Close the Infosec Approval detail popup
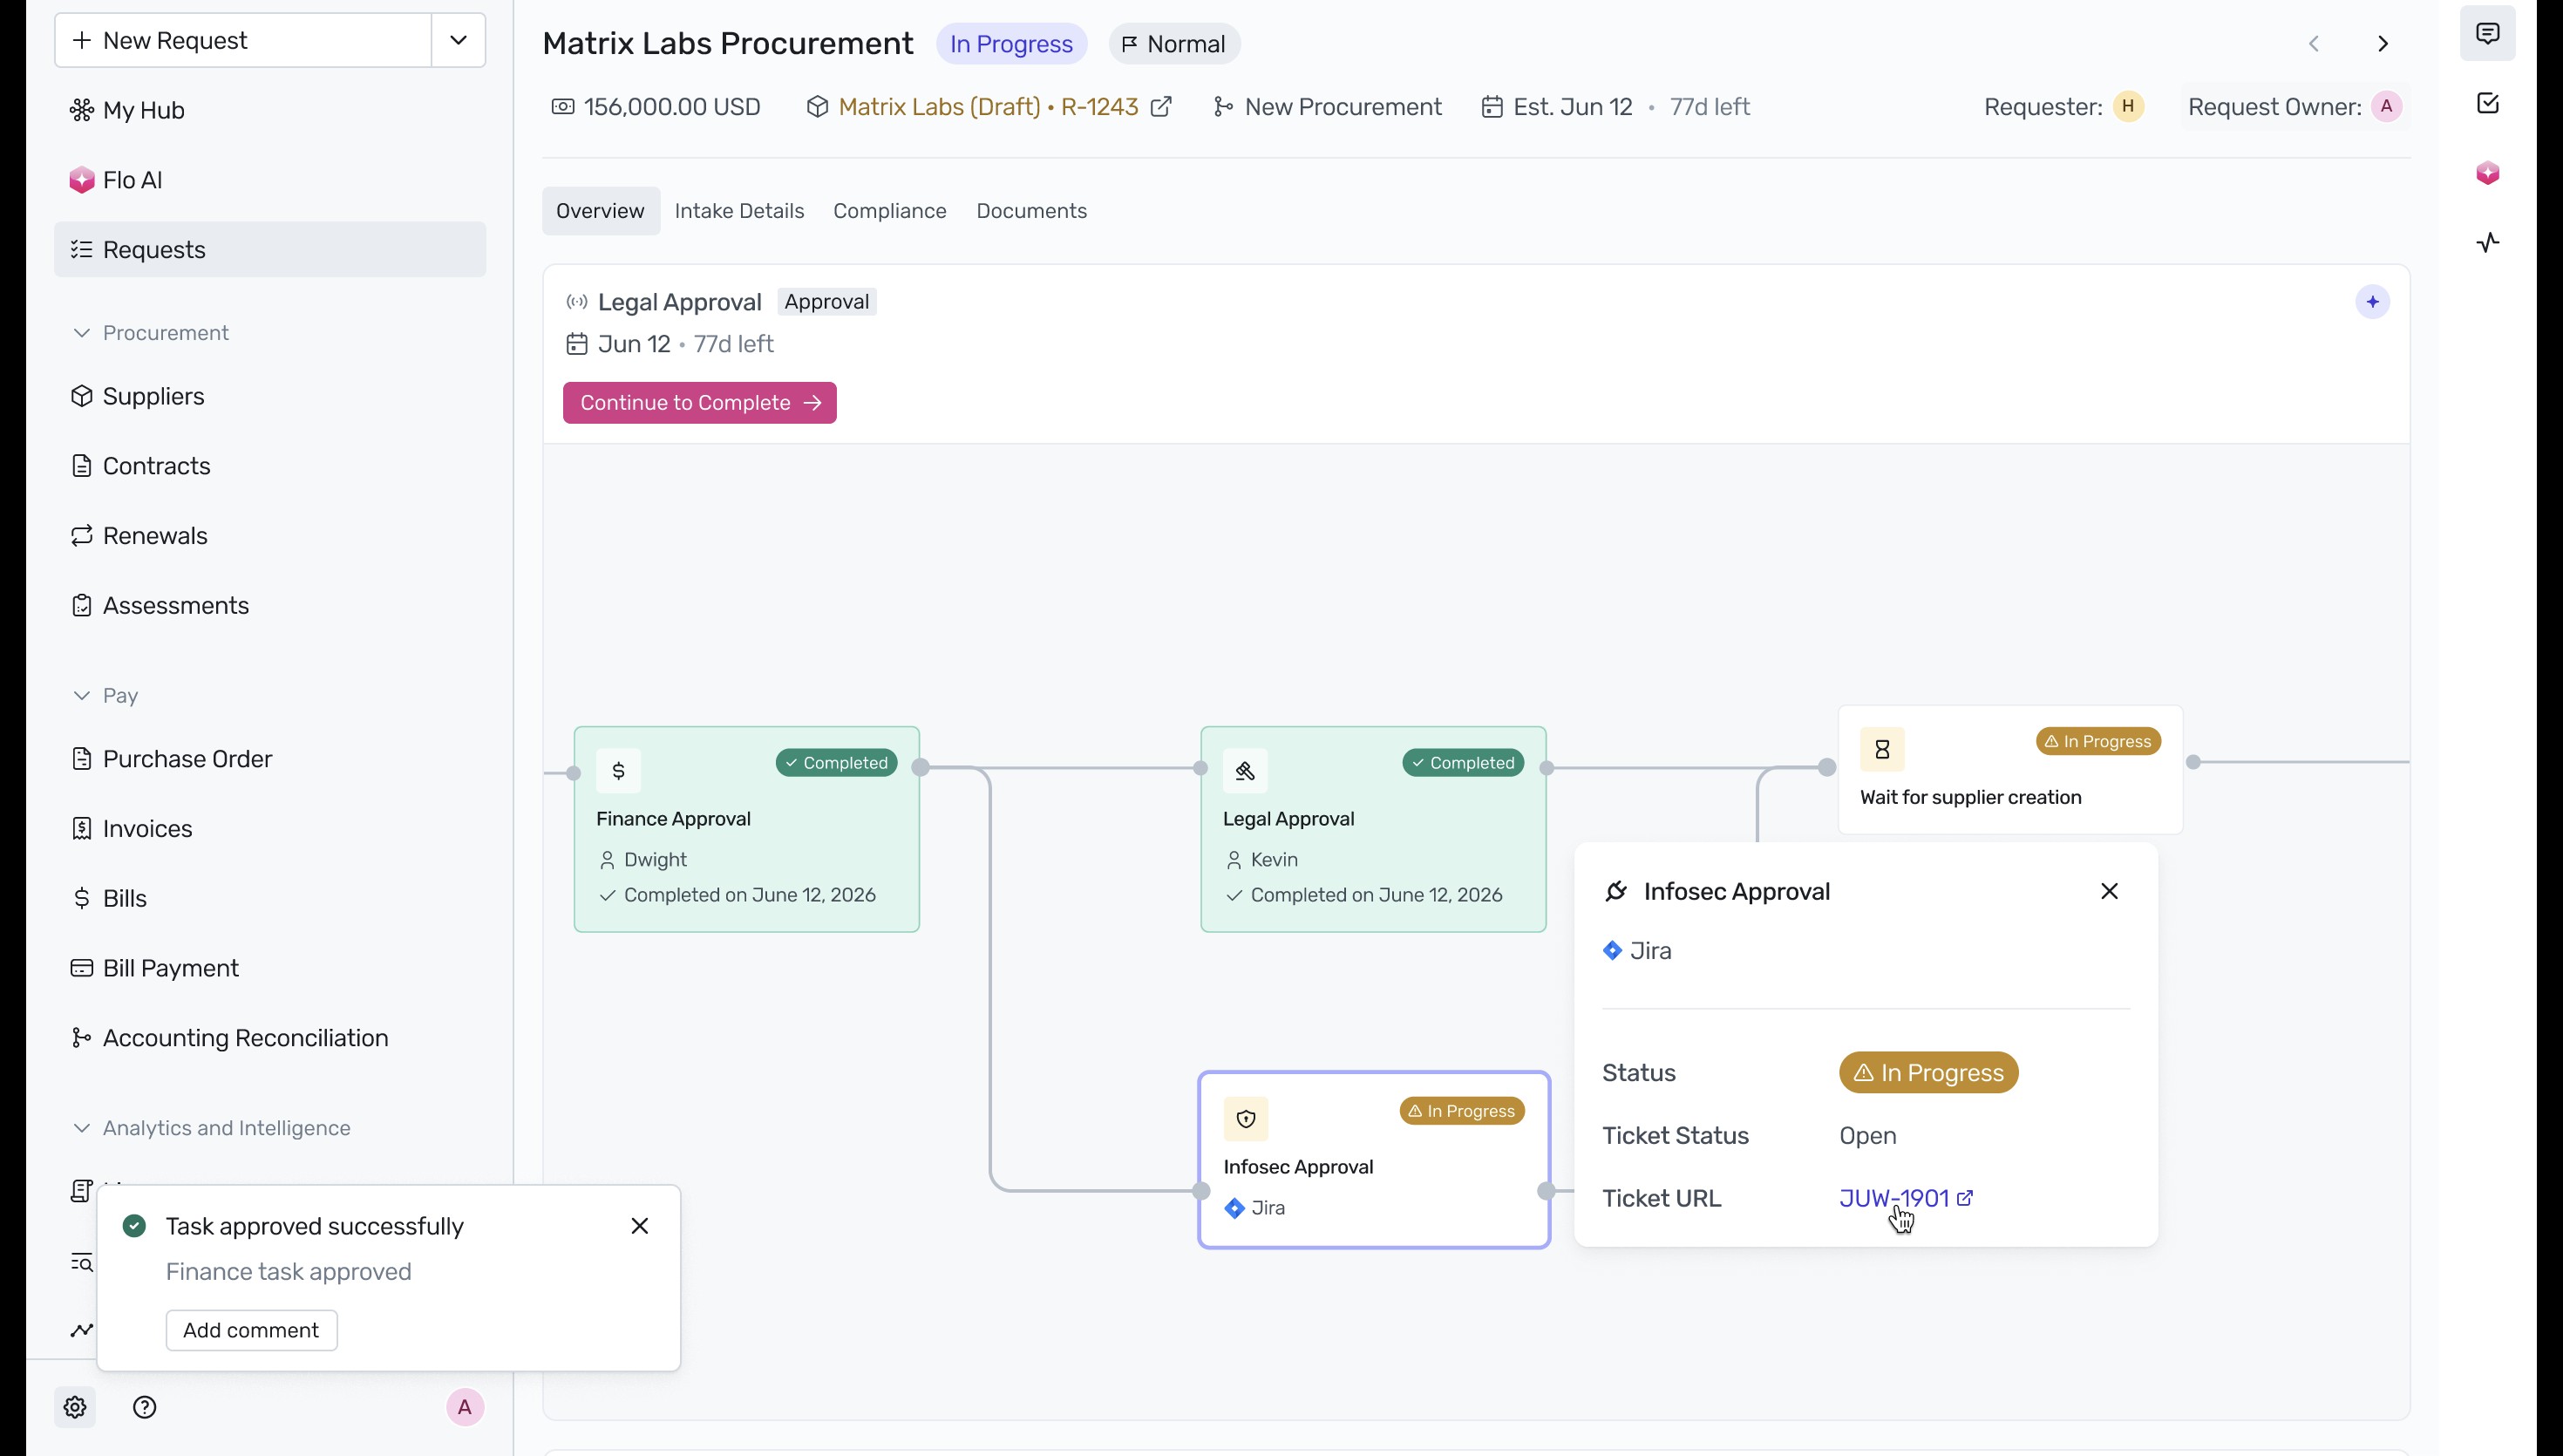 pos(2109,891)
